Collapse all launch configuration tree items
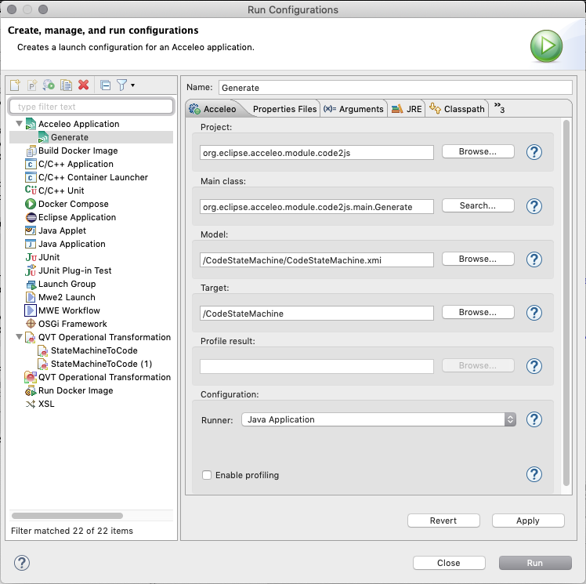 (x=106, y=85)
